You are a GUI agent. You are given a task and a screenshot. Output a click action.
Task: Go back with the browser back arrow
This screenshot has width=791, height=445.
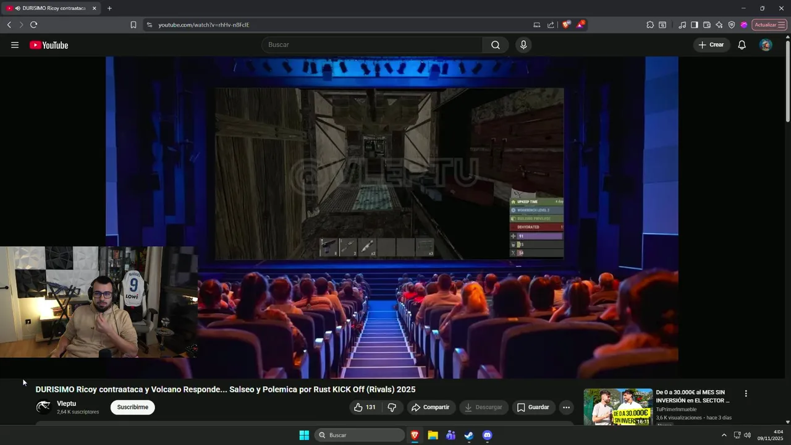click(9, 25)
